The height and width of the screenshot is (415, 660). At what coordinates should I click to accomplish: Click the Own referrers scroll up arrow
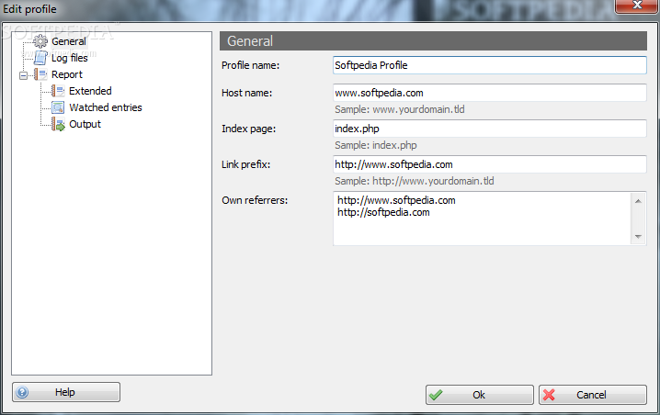click(x=638, y=201)
